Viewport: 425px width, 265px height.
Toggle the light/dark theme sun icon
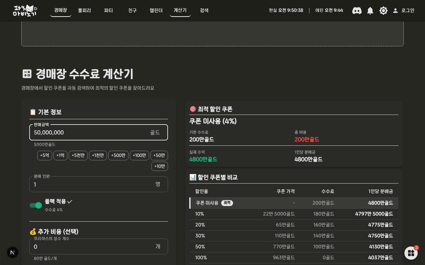tap(383, 11)
